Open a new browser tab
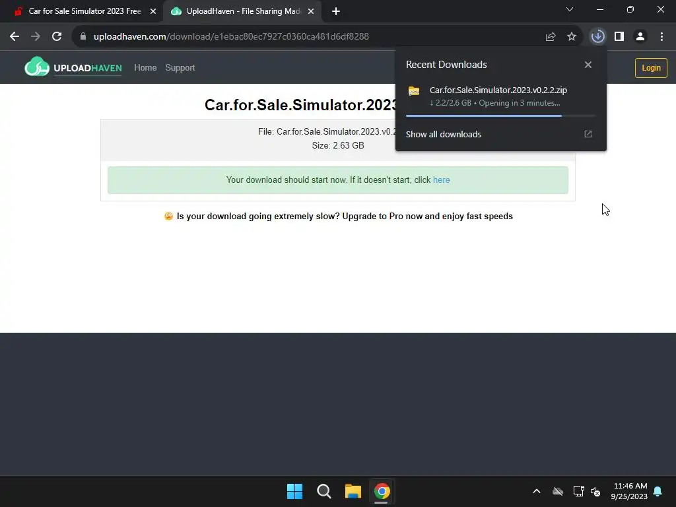Screen dimensions: 676x507 point(336,12)
